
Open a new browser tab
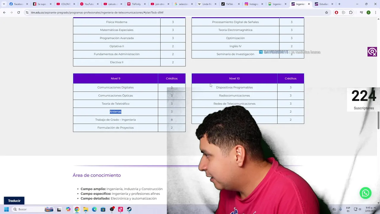339,4
